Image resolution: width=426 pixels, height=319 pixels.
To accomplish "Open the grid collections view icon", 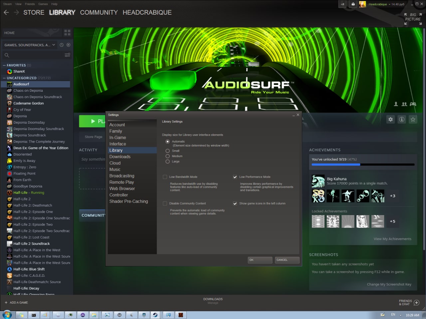I will (x=67, y=33).
